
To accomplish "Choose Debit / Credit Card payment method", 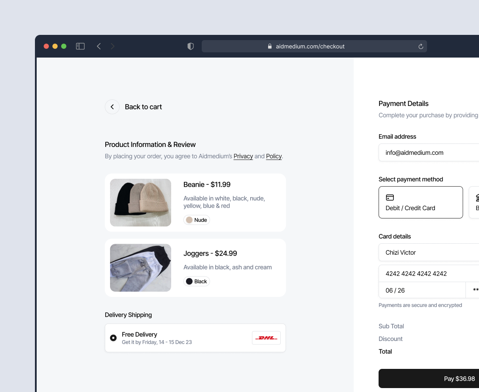I will tap(420, 202).
